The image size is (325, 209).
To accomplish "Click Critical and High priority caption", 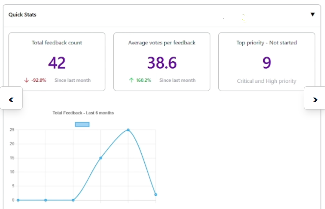I will [267, 81].
